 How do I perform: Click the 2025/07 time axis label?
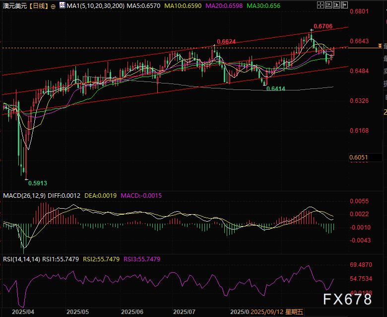(184, 312)
